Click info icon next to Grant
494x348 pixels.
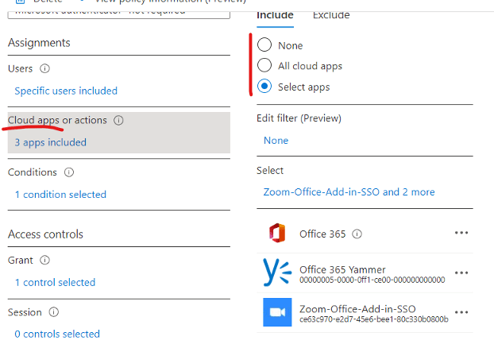(44, 260)
